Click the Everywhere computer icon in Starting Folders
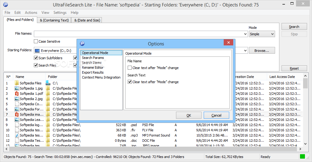 (37, 51)
